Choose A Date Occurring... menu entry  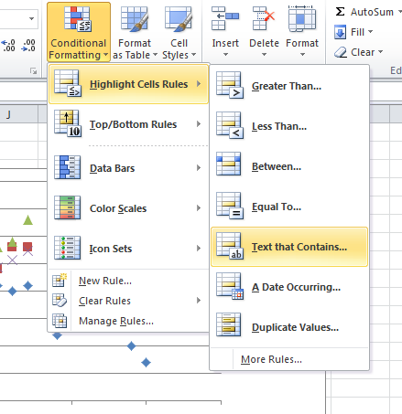pyautogui.click(x=289, y=287)
